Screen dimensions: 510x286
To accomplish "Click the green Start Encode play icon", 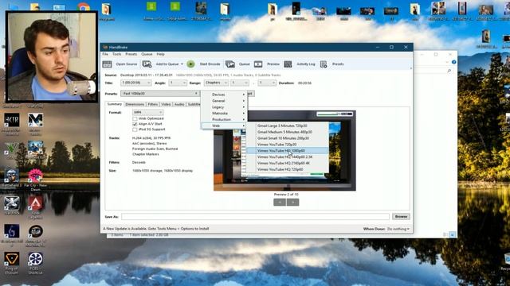I will (x=191, y=64).
